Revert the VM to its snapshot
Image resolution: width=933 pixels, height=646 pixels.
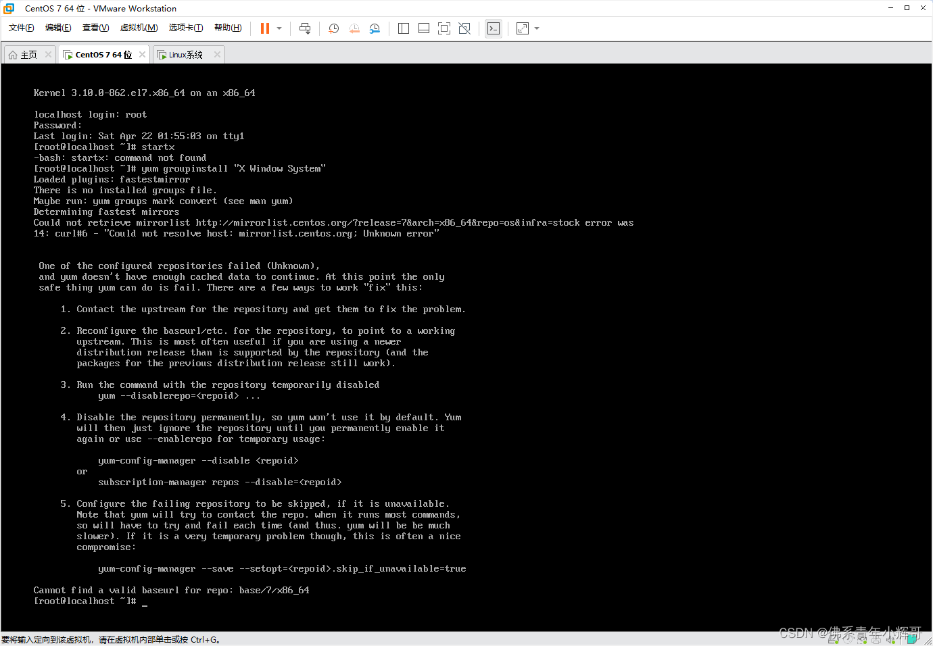354,28
